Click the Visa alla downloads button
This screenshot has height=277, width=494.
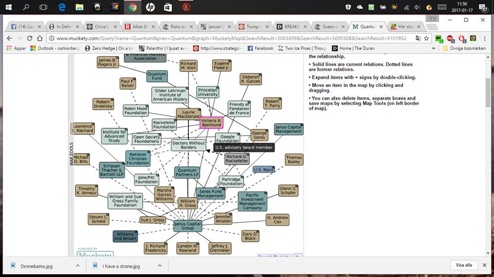click(x=464, y=265)
